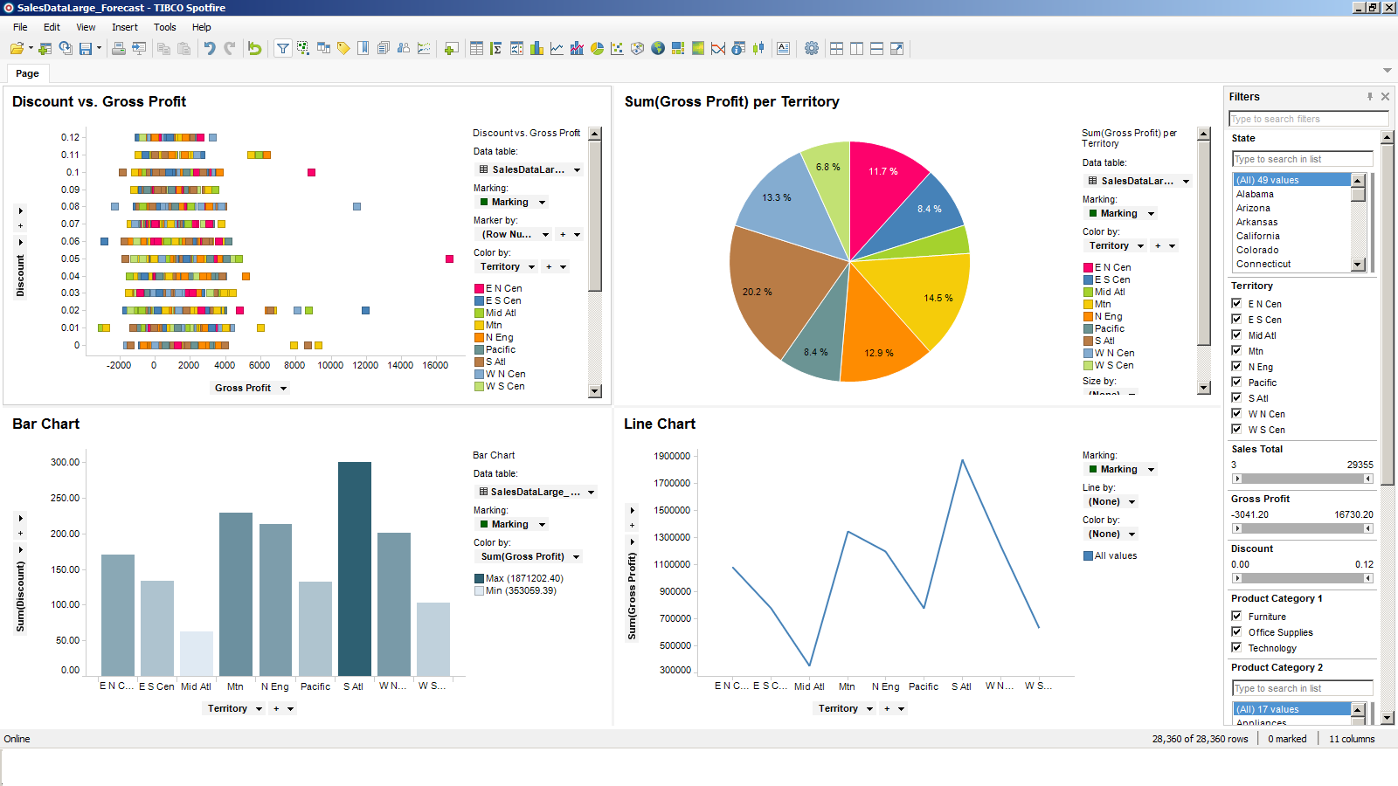Screen dimensions: 1398x786
Task: Add a map chart to the page
Action: click(x=658, y=48)
